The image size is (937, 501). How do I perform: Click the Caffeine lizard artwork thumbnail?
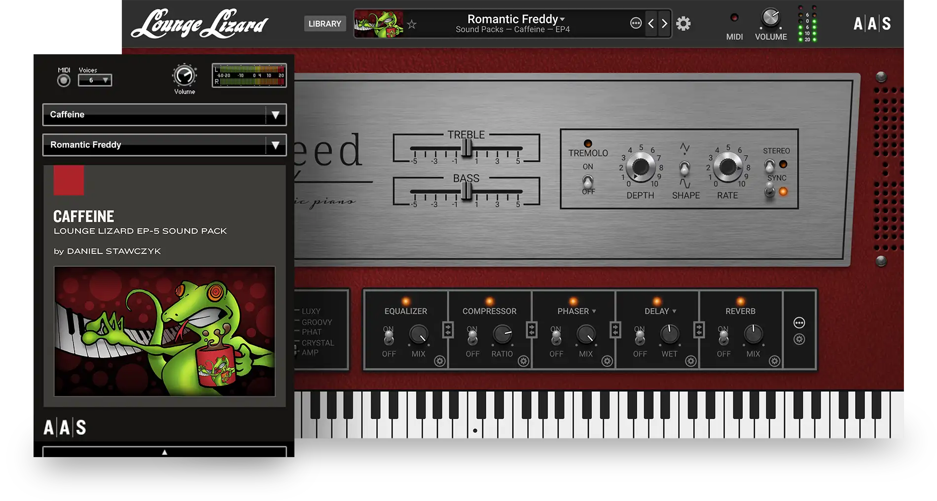(x=164, y=331)
